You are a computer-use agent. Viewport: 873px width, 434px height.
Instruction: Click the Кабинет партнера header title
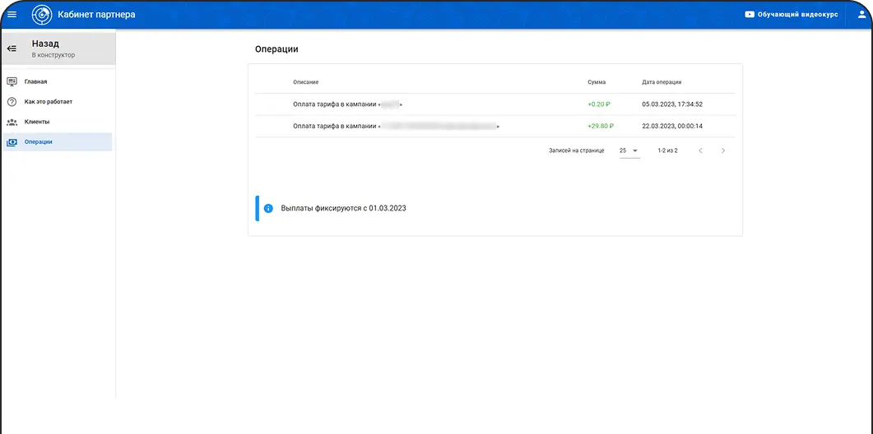(x=96, y=14)
